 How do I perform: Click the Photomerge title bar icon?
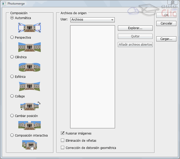tap(4, 4)
